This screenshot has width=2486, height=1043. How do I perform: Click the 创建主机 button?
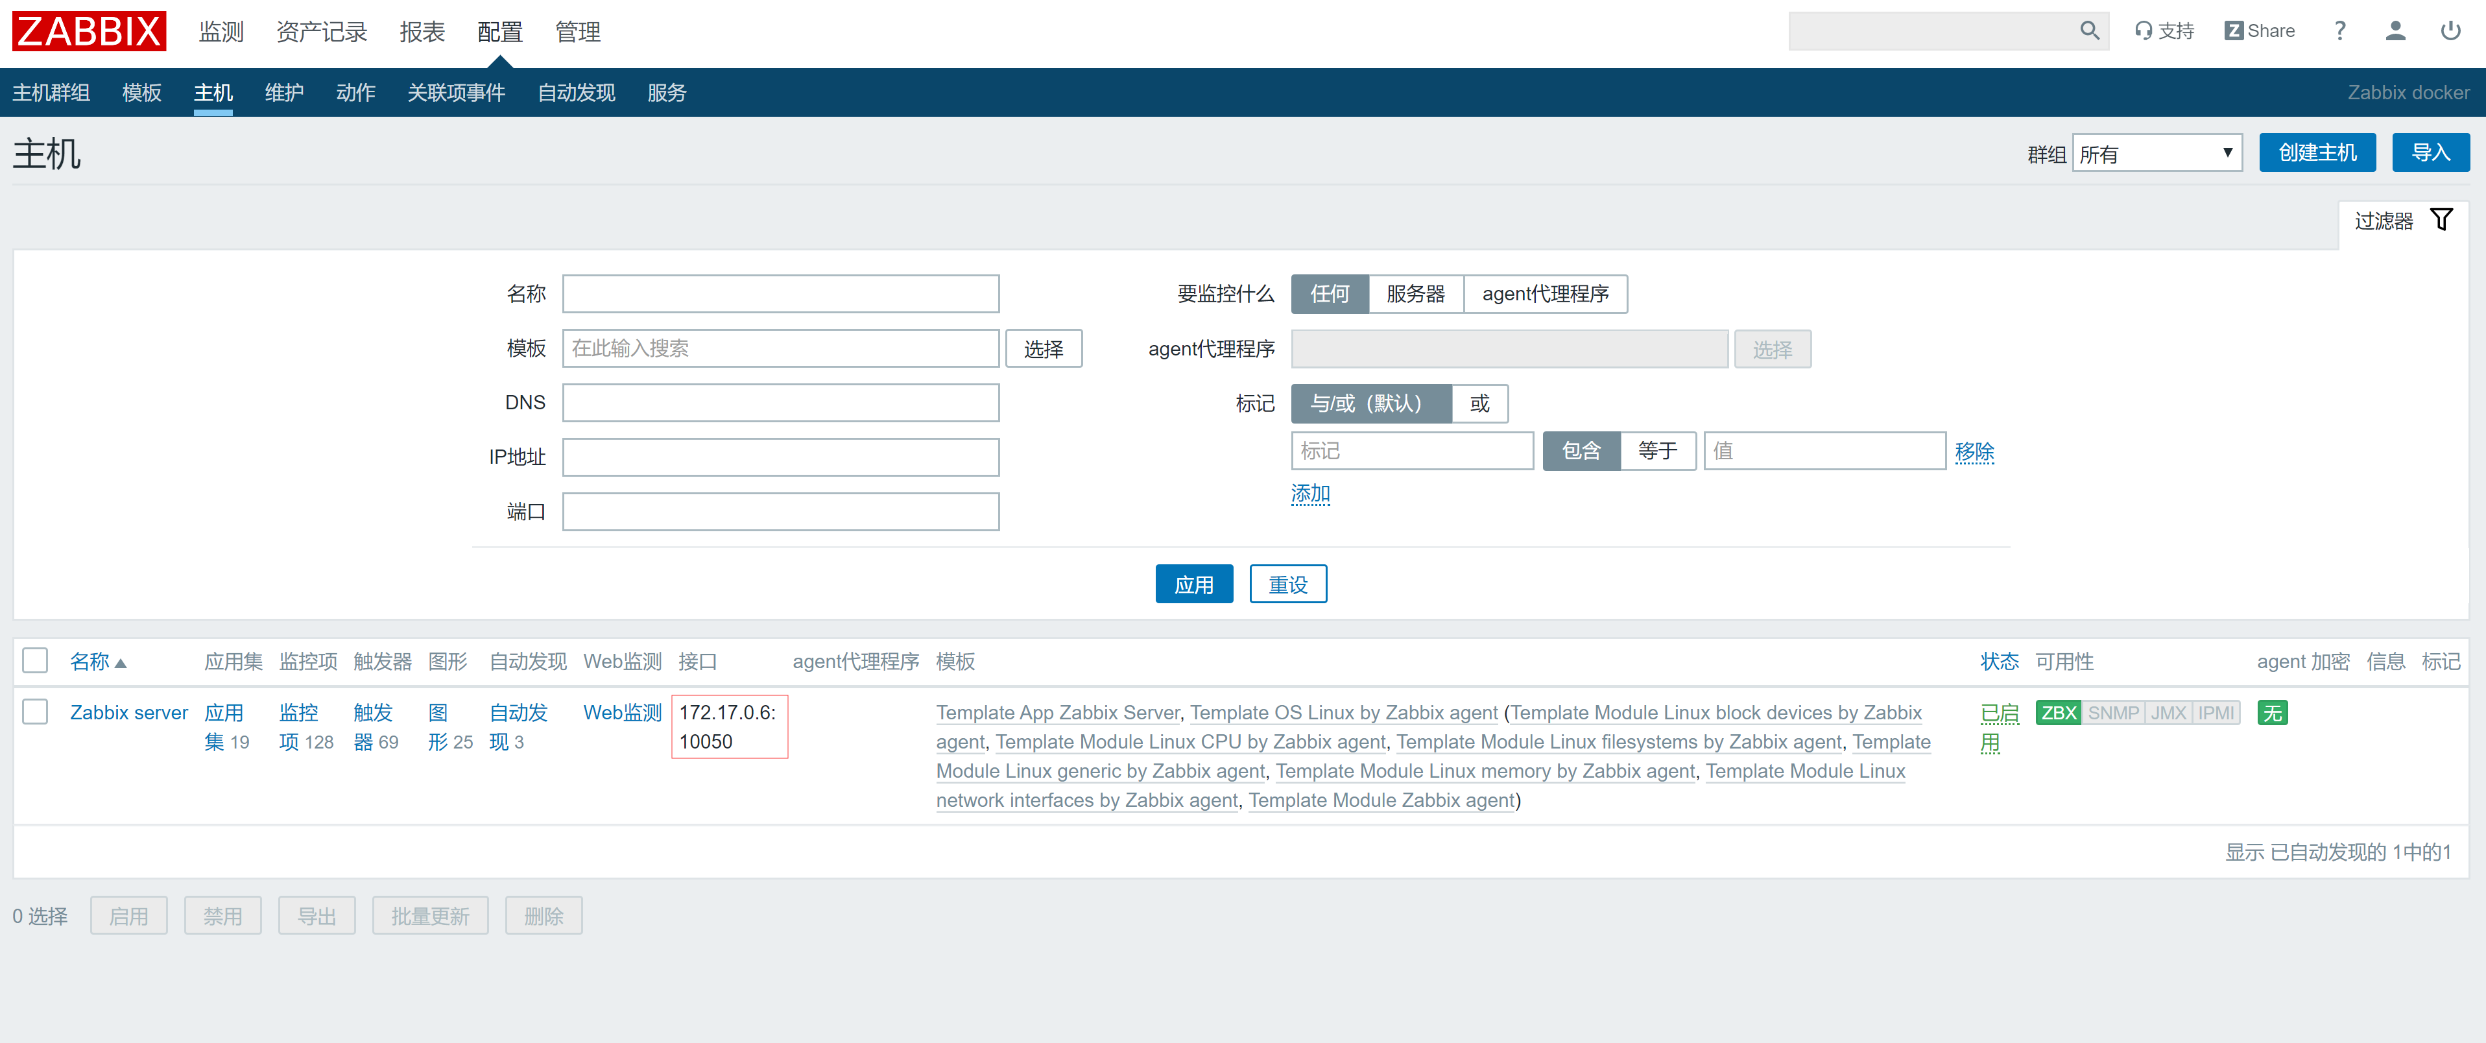[2317, 152]
